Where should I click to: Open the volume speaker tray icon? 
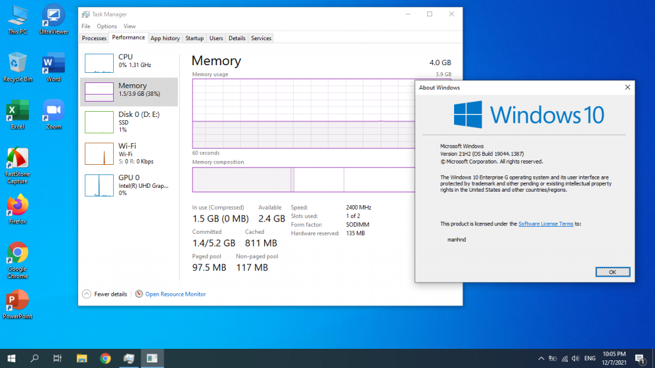point(576,358)
